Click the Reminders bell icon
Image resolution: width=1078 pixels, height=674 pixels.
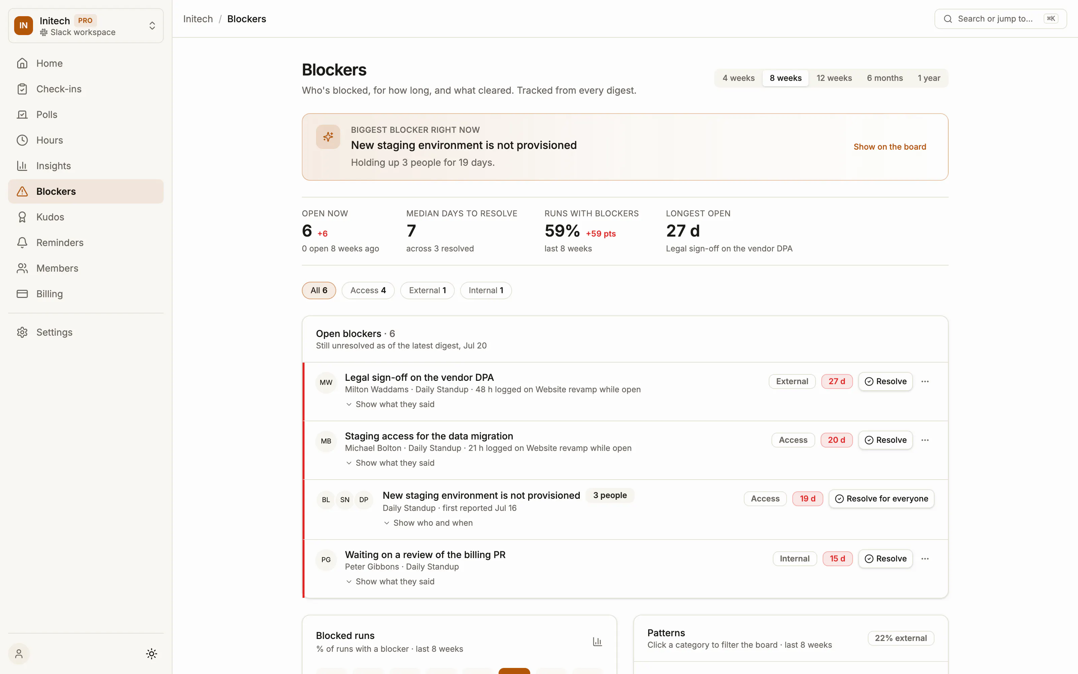[x=22, y=243]
